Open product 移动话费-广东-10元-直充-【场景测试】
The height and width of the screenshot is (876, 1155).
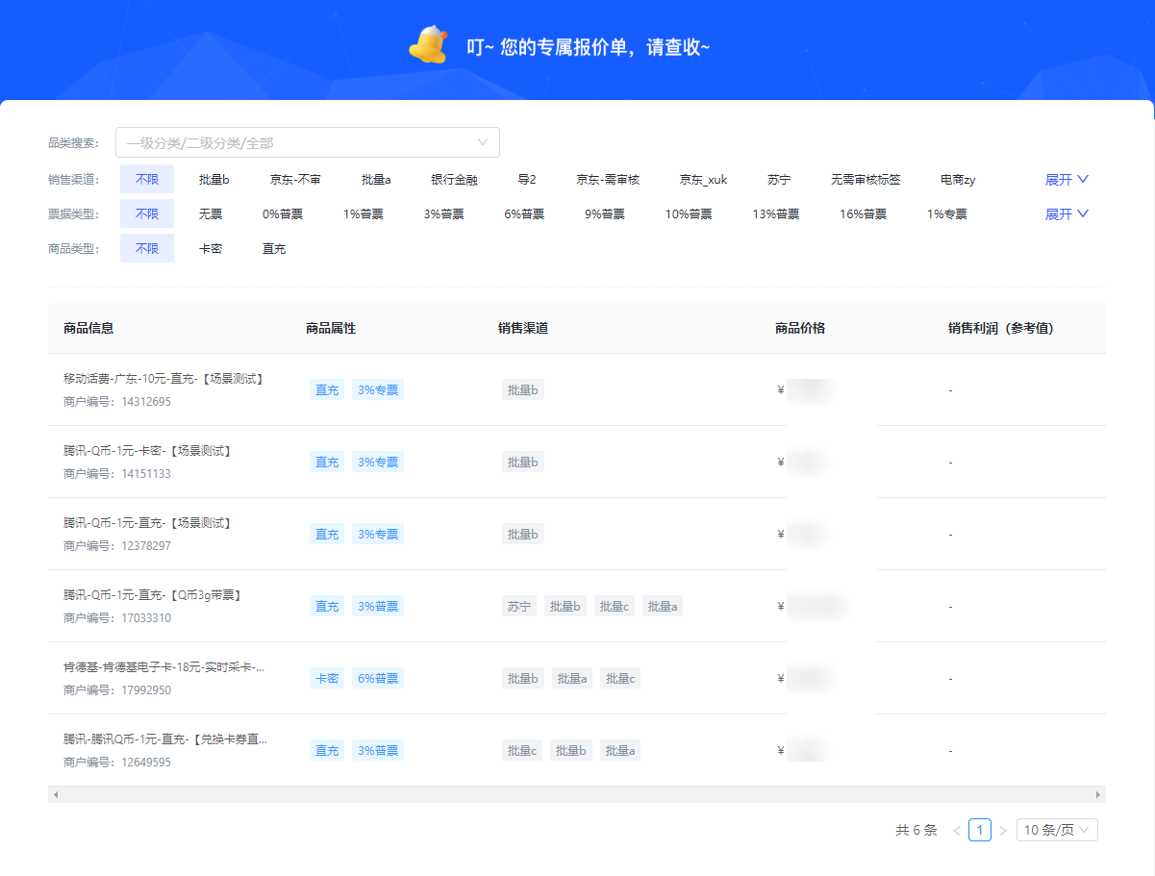pos(163,379)
